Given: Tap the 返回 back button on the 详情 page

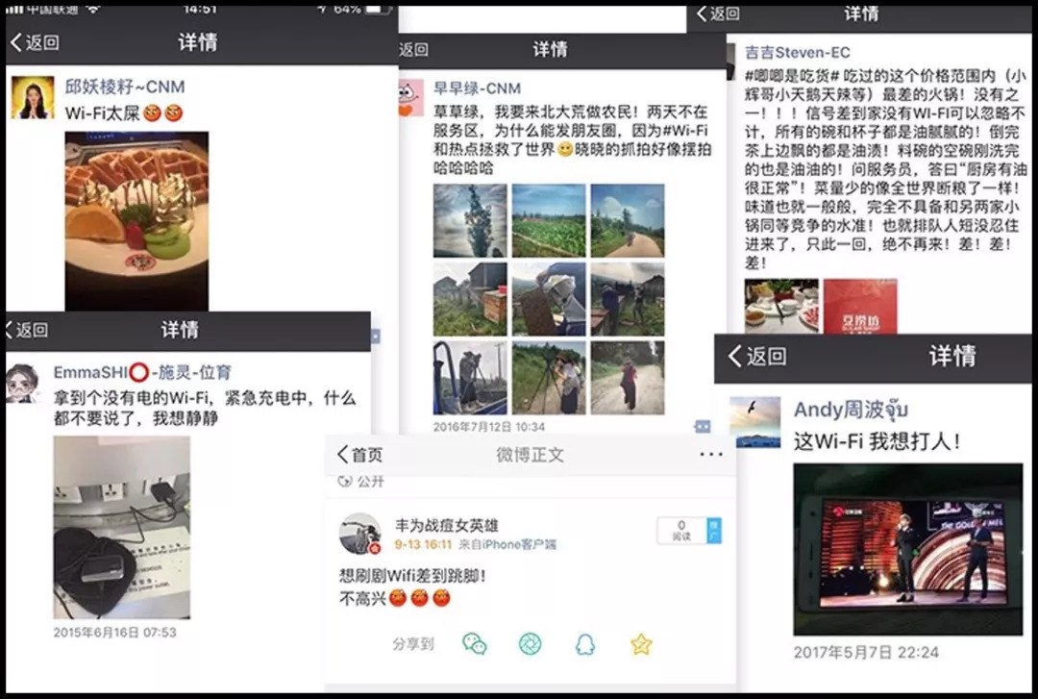Looking at the screenshot, I should 36,42.
